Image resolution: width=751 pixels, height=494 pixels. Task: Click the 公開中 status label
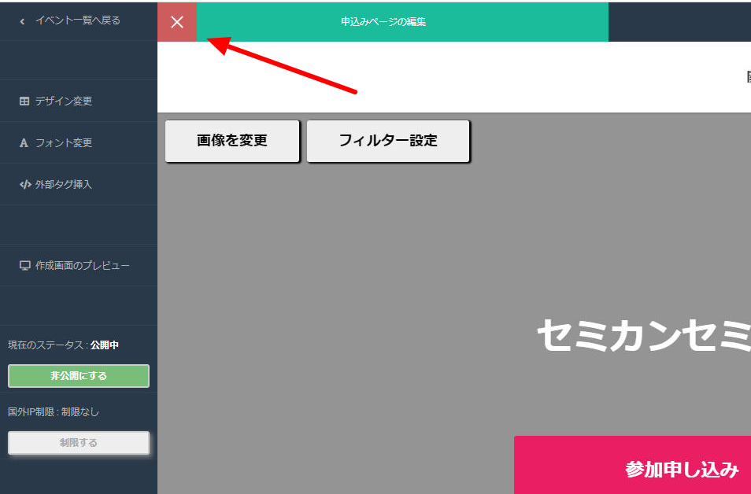[x=105, y=345]
